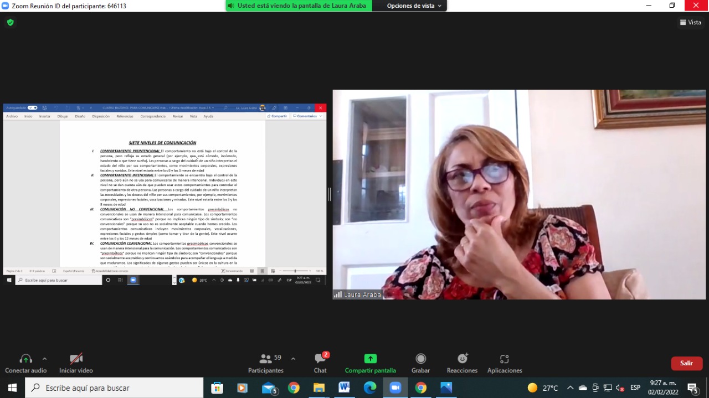Select Referencias tab in shared Word
Screen dimensions: 709x398
point(125,116)
